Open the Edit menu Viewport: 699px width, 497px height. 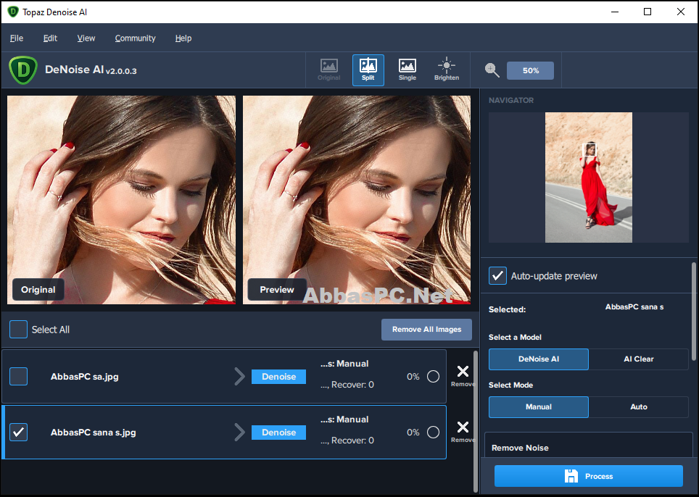(x=50, y=38)
